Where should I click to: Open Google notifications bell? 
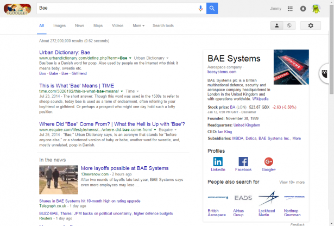303,9
